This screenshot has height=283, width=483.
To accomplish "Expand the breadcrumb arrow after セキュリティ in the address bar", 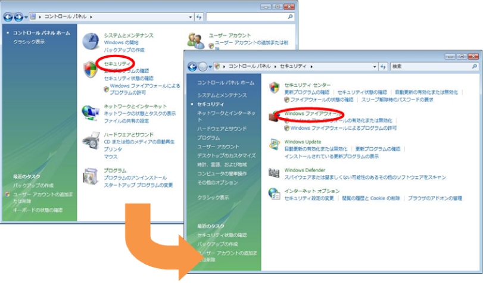I will tap(311, 66).
